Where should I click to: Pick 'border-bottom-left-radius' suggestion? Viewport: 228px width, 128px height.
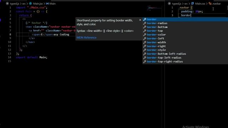click(185, 54)
